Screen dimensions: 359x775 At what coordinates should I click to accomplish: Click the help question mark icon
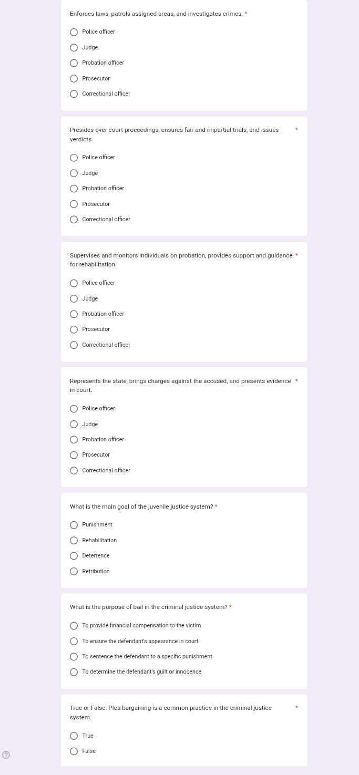point(6,755)
